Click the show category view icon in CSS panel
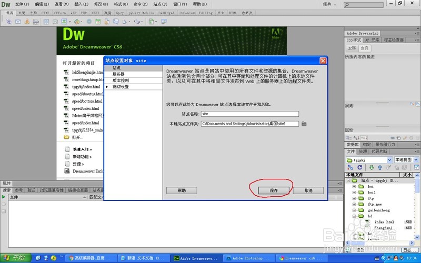The image size is (421, 263). (x=349, y=138)
